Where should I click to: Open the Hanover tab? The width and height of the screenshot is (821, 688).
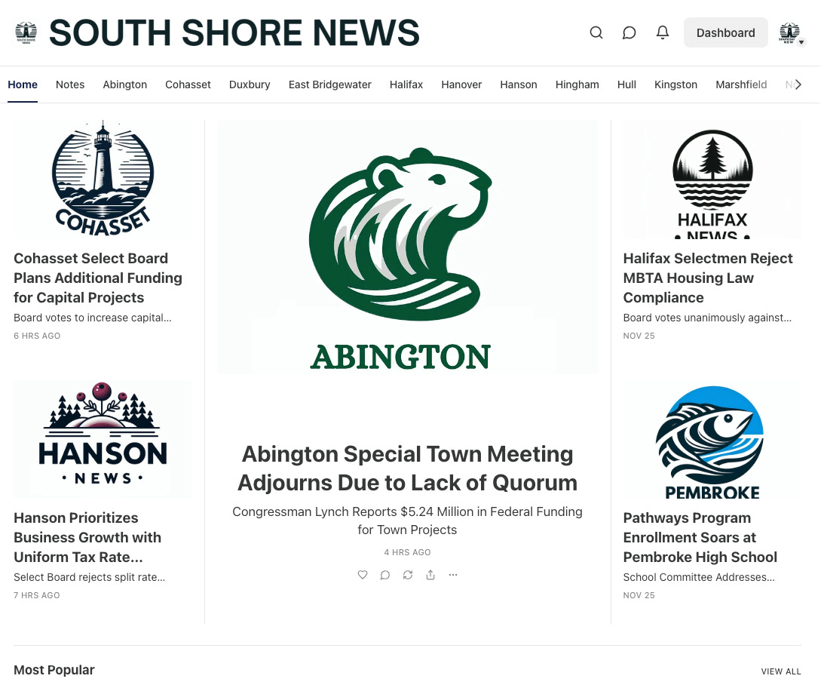point(461,84)
